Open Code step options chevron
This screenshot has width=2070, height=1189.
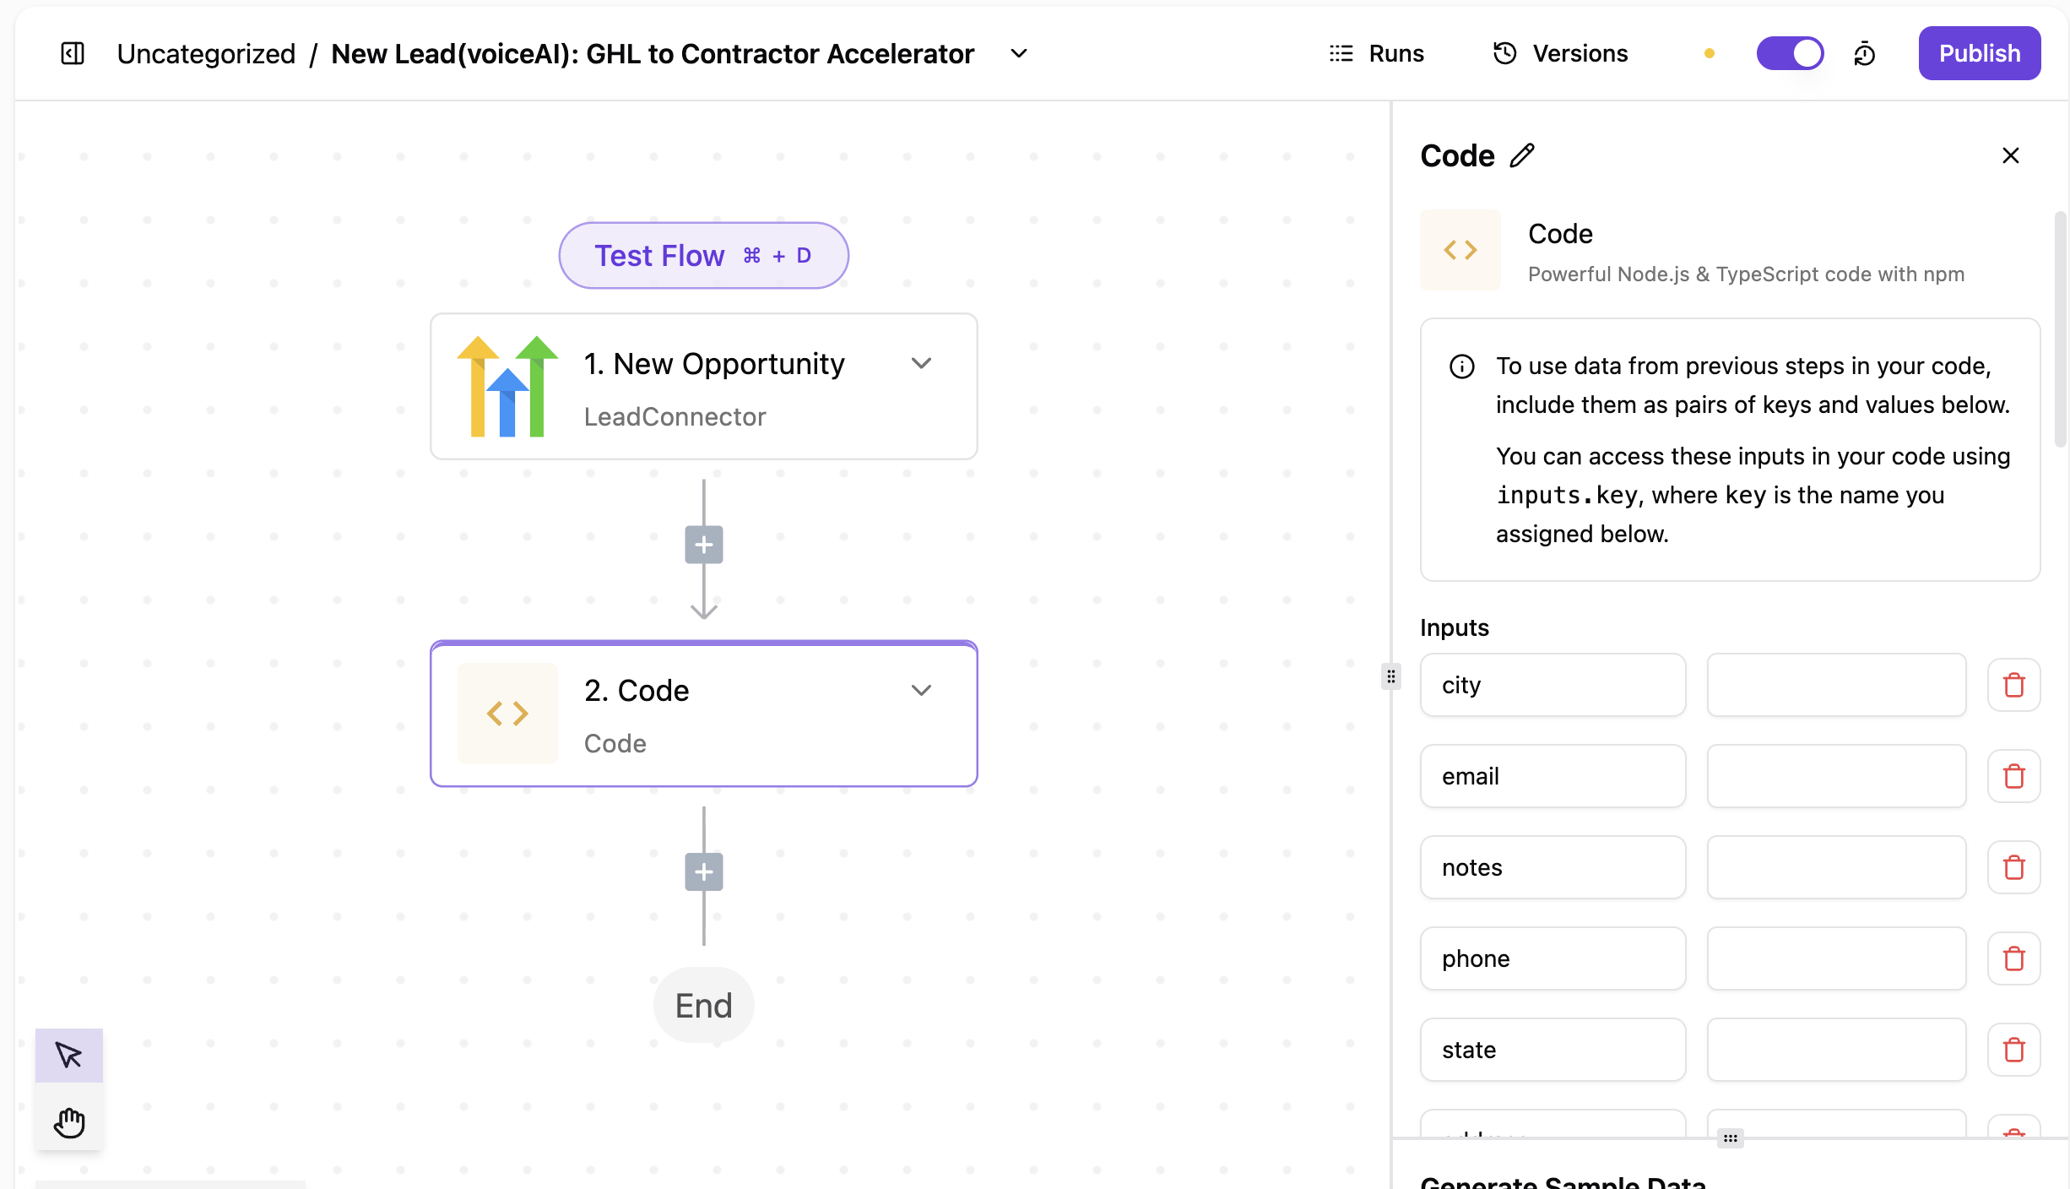pyautogui.click(x=921, y=690)
